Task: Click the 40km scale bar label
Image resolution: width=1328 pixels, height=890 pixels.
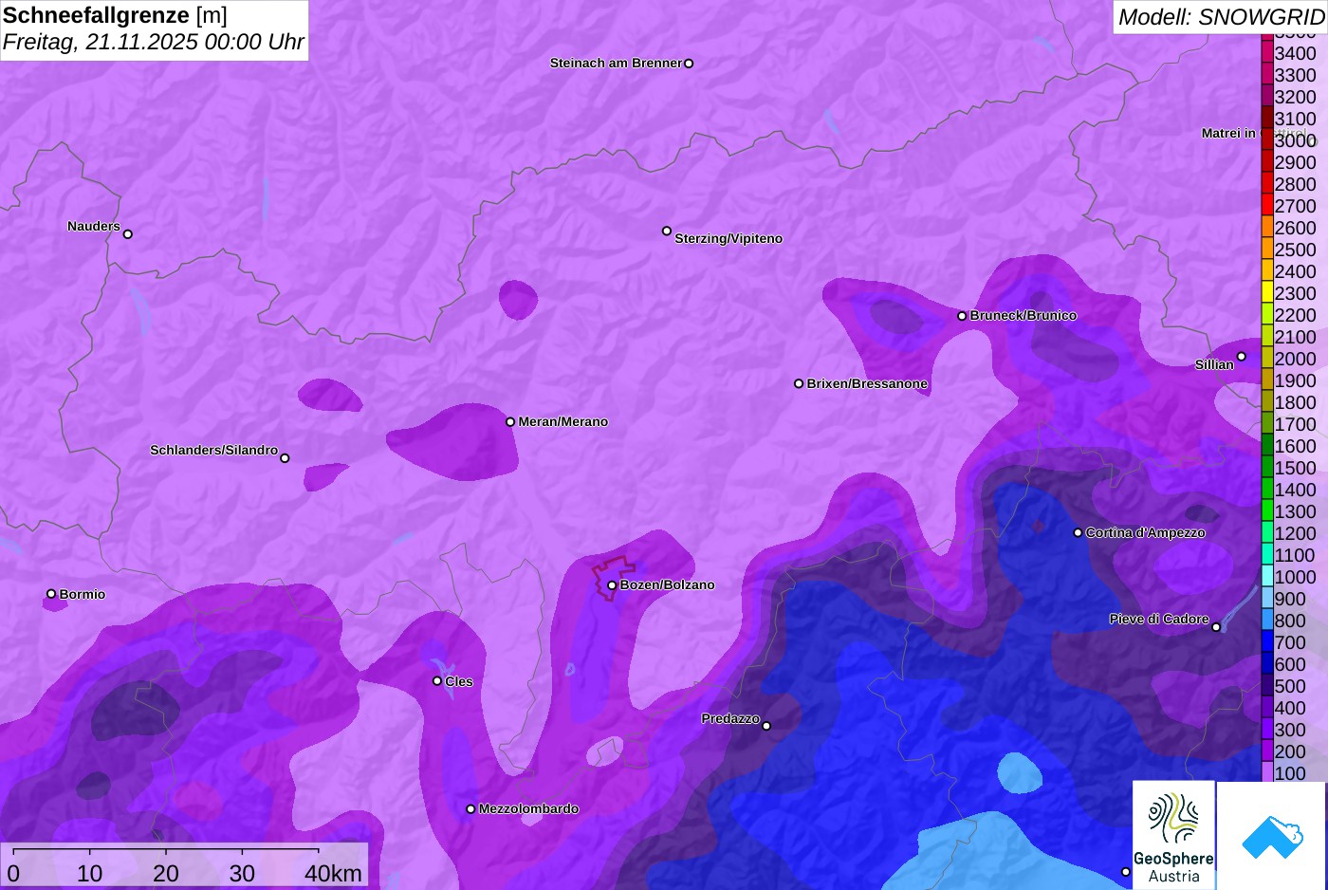Action: (333, 874)
